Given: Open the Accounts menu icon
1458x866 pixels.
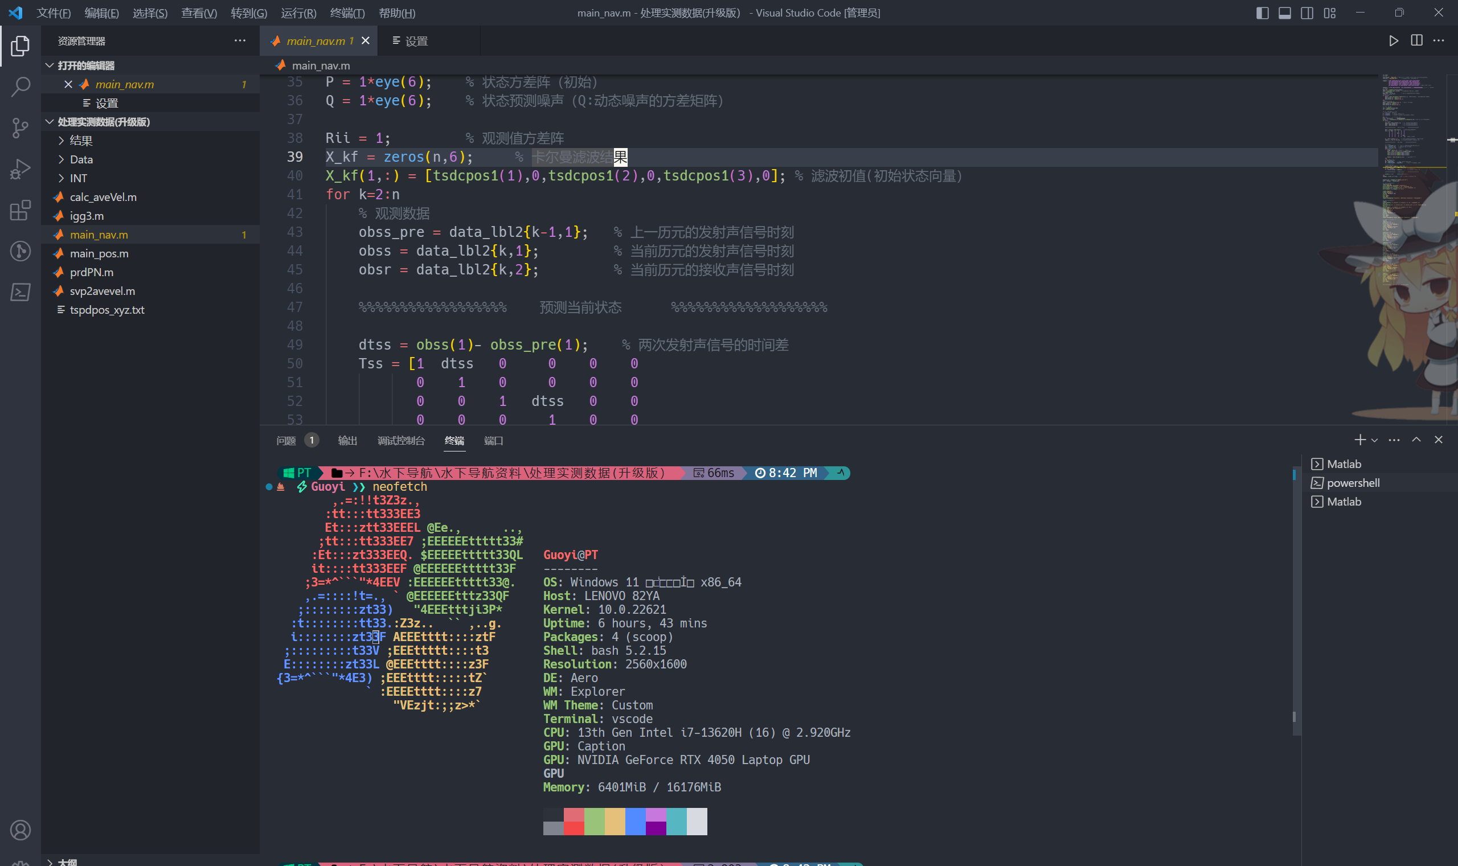Looking at the screenshot, I should click(20, 830).
